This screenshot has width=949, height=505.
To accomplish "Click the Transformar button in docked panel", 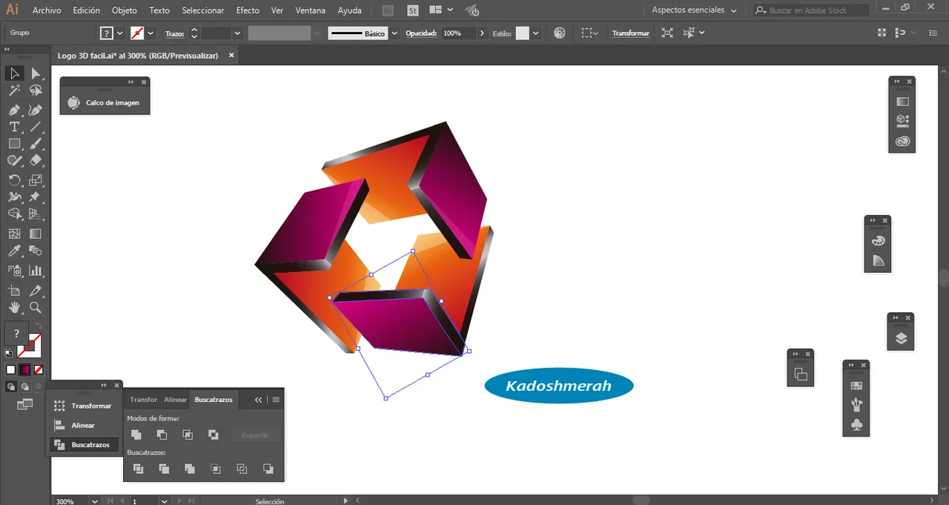I will [83, 406].
